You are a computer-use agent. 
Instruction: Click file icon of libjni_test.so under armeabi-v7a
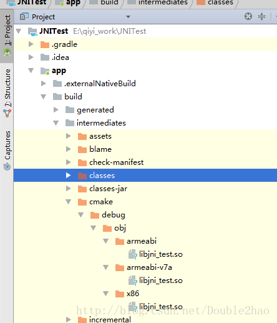tap(133, 281)
